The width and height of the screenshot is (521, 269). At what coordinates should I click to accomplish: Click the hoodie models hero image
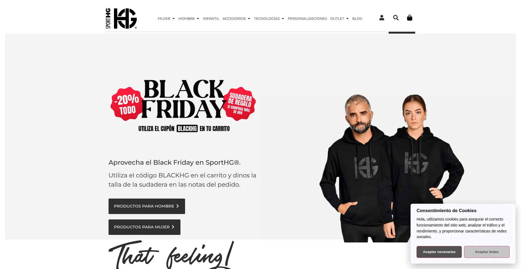click(x=392, y=168)
